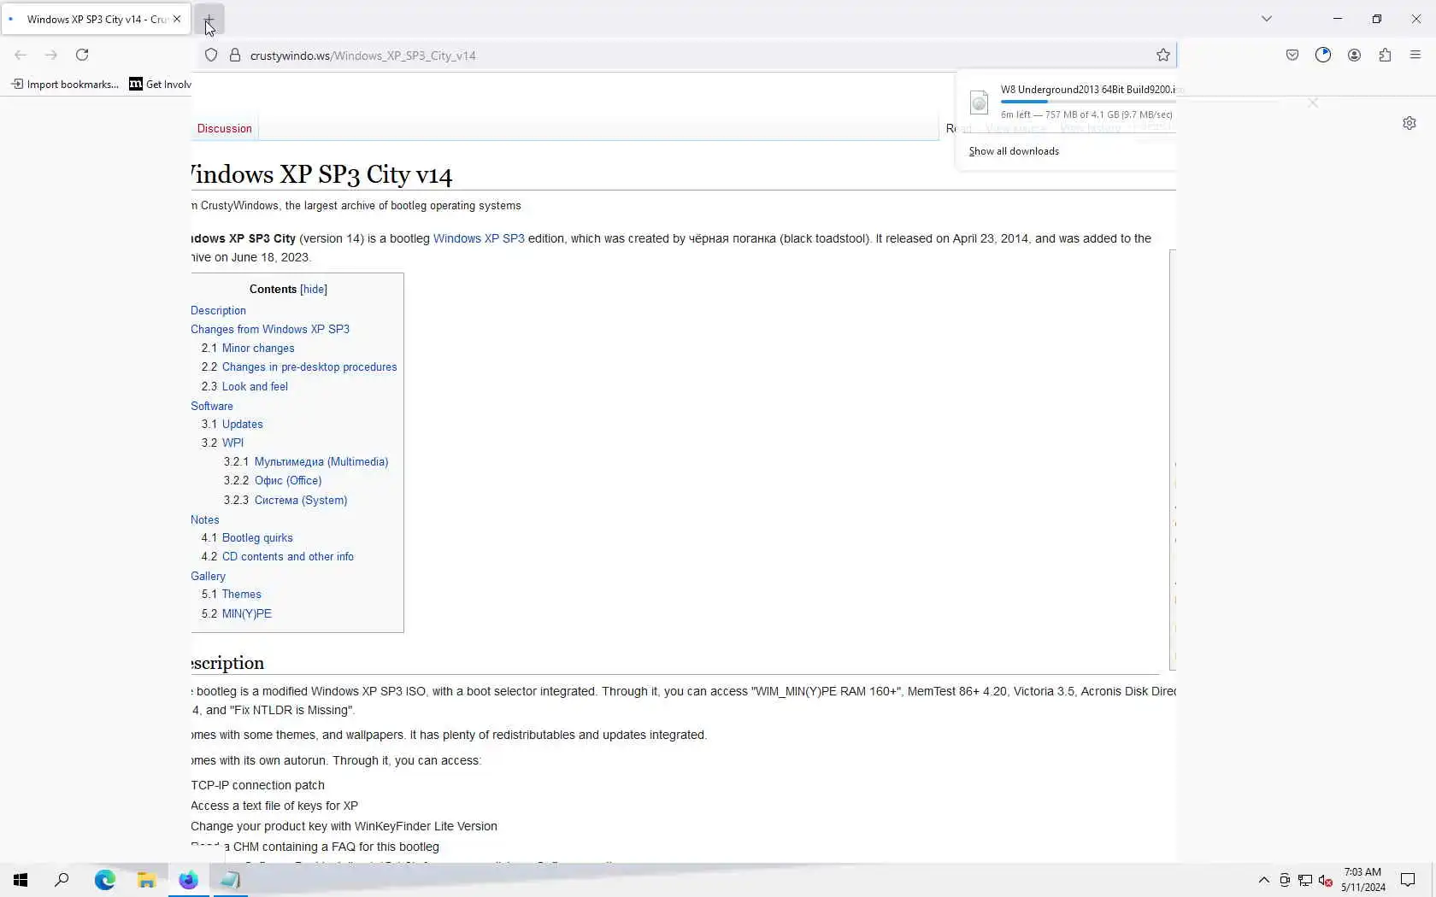Viewport: 1436px width, 897px height.
Task: Open Windows Start menu
Action: point(21,880)
